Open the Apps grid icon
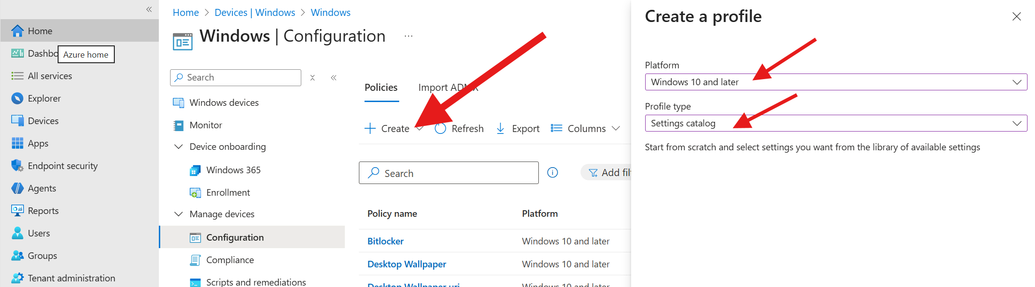 17,143
